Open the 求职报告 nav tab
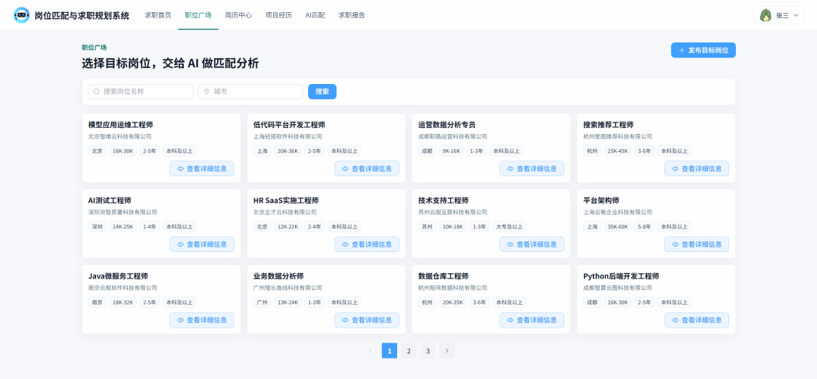Image resolution: width=817 pixels, height=379 pixels. coord(352,15)
